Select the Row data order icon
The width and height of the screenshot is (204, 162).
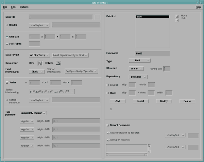tap(40, 63)
